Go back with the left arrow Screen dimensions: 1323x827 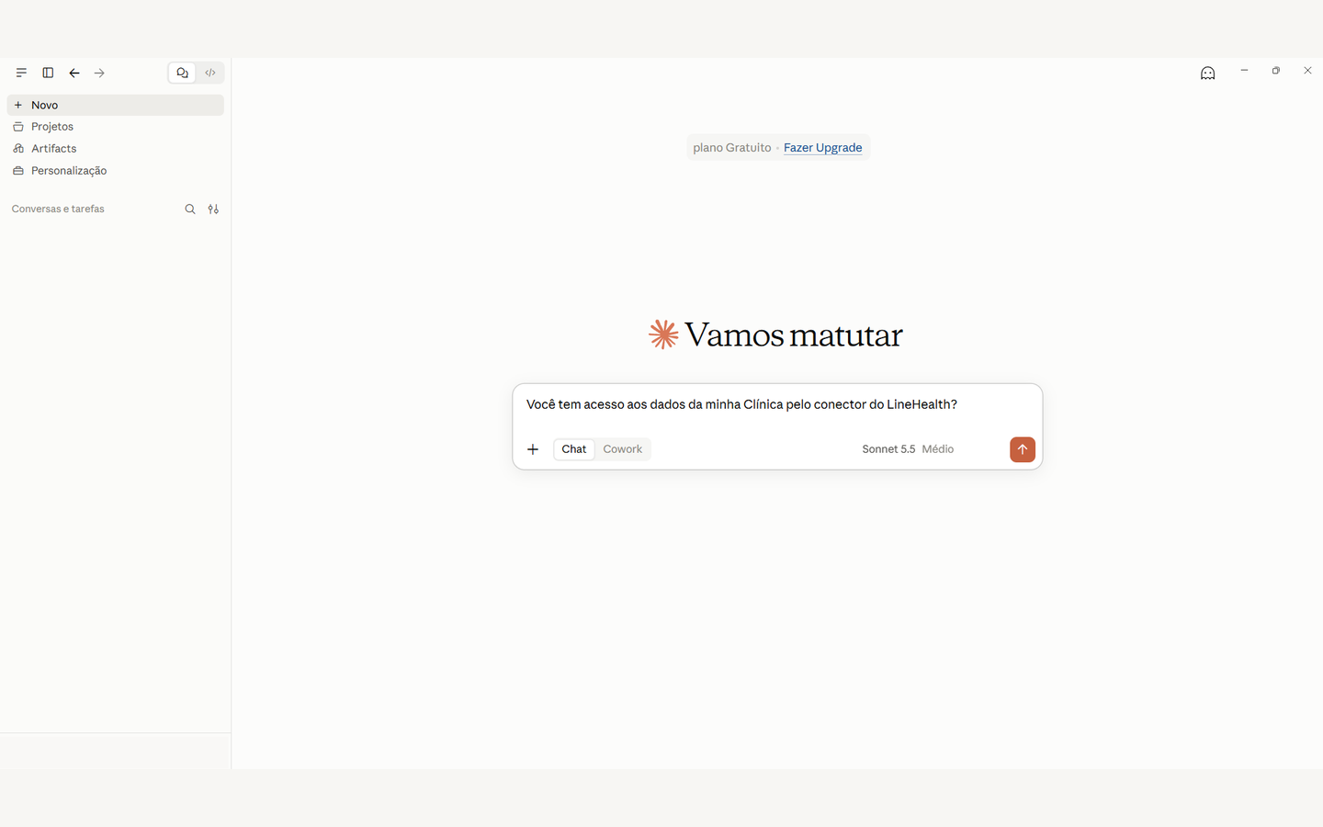(x=74, y=73)
